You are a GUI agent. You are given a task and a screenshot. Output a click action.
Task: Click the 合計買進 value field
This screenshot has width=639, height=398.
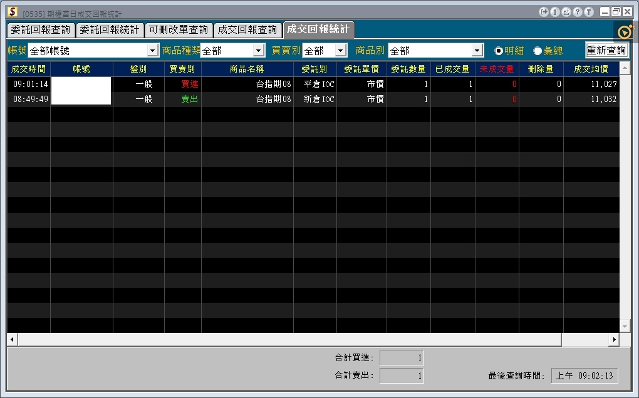point(402,358)
